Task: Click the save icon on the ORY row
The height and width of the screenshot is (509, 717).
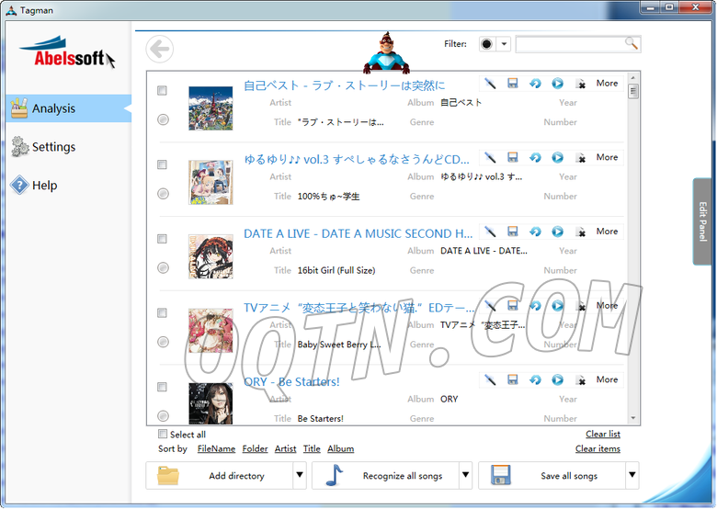Action: (513, 379)
